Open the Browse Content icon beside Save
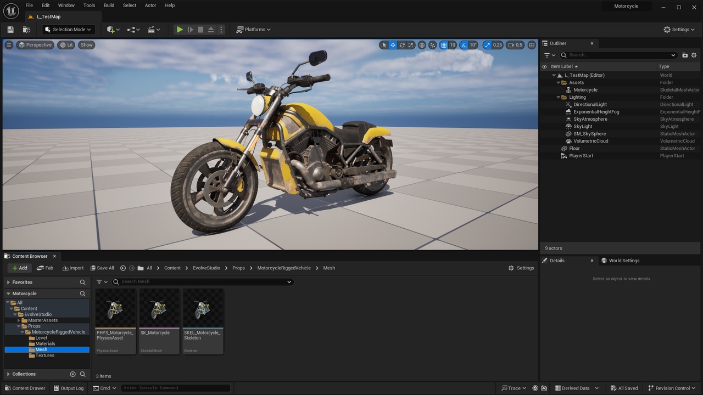This screenshot has width=703, height=395. point(26,30)
